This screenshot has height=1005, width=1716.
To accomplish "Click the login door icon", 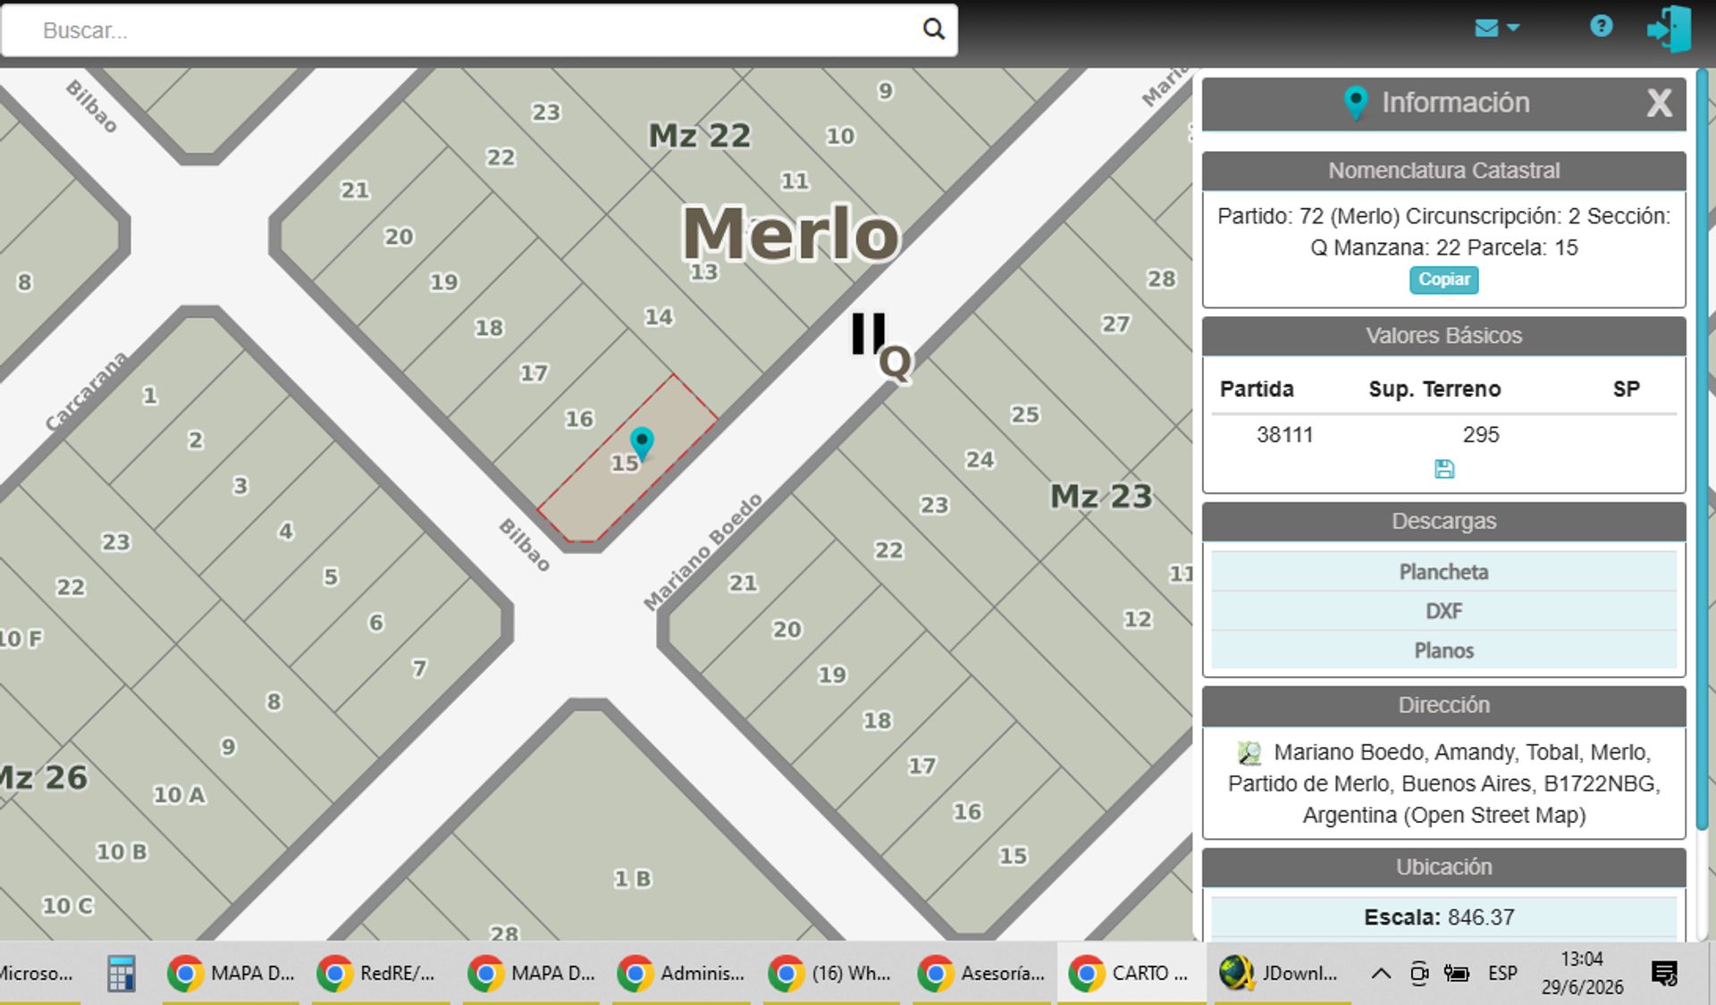I will point(1669,29).
